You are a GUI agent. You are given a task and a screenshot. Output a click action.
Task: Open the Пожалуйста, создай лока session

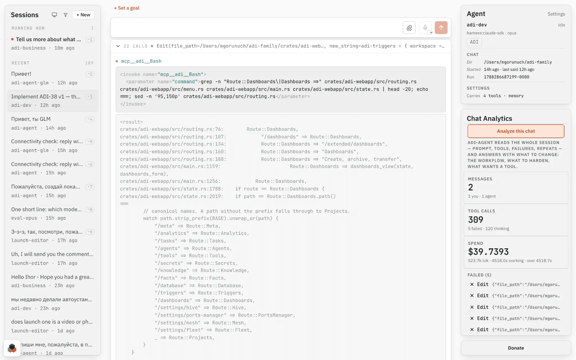point(53,191)
